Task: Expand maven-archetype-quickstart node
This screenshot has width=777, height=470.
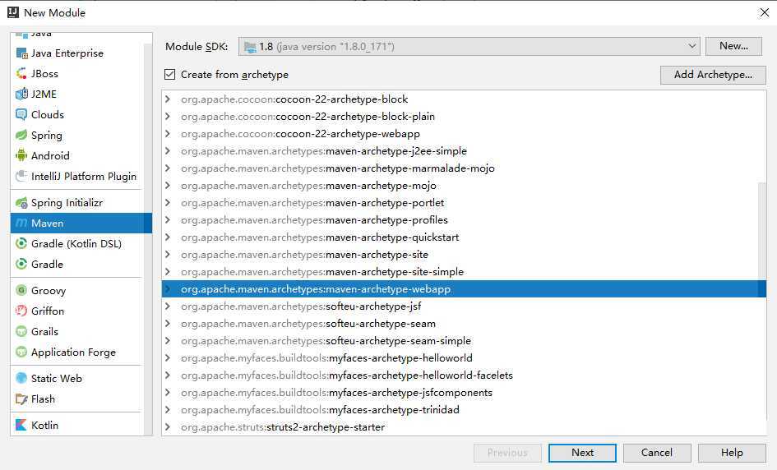Action: [168, 237]
